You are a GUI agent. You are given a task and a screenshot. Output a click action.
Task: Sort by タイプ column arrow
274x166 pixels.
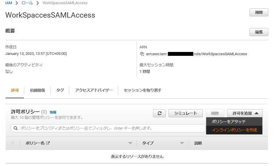pyautogui.click(x=182, y=143)
